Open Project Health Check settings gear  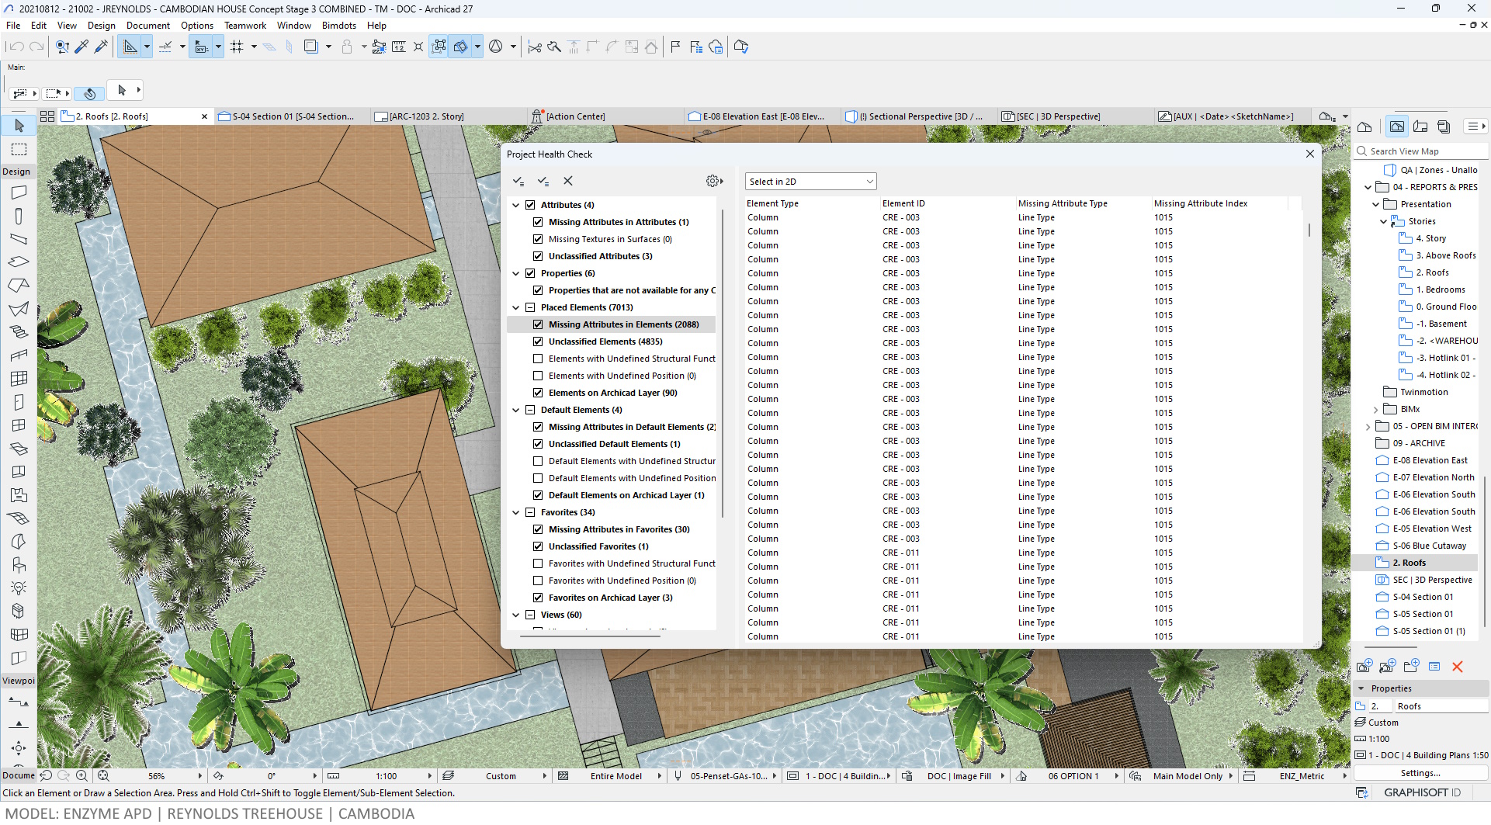713,181
